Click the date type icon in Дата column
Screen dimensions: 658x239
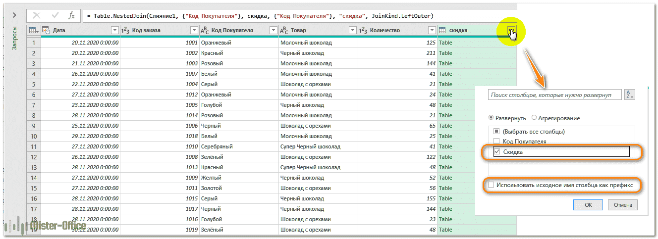(x=47, y=31)
